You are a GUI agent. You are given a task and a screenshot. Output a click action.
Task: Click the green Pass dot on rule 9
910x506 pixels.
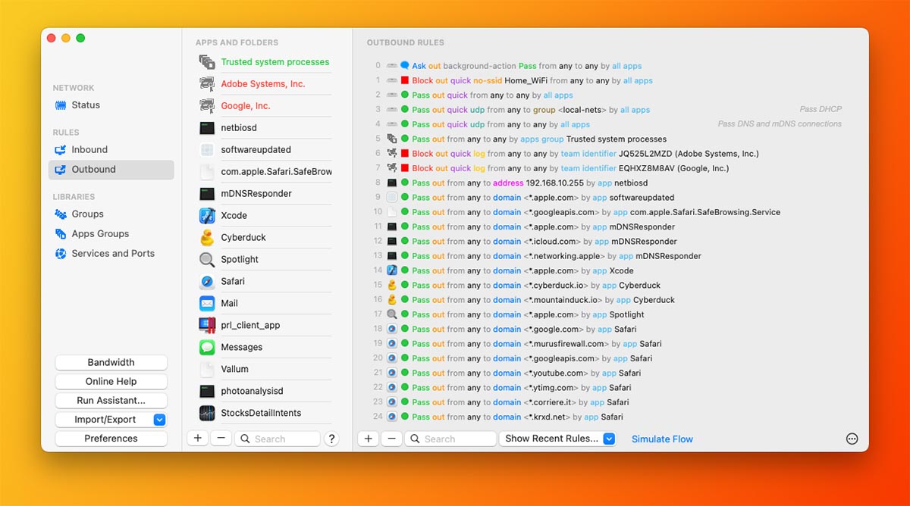[405, 198]
